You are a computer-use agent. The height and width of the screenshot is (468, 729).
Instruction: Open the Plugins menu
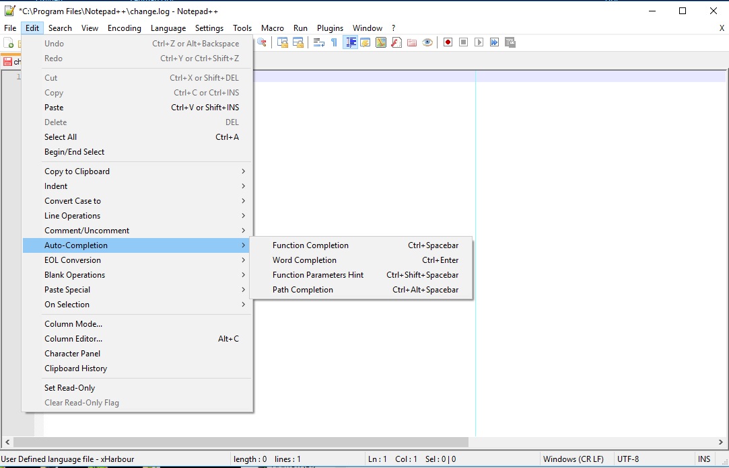tap(330, 28)
